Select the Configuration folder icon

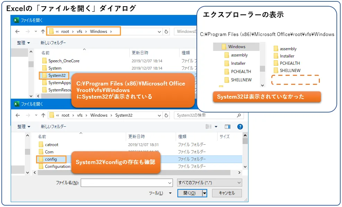click(x=41, y=166)
